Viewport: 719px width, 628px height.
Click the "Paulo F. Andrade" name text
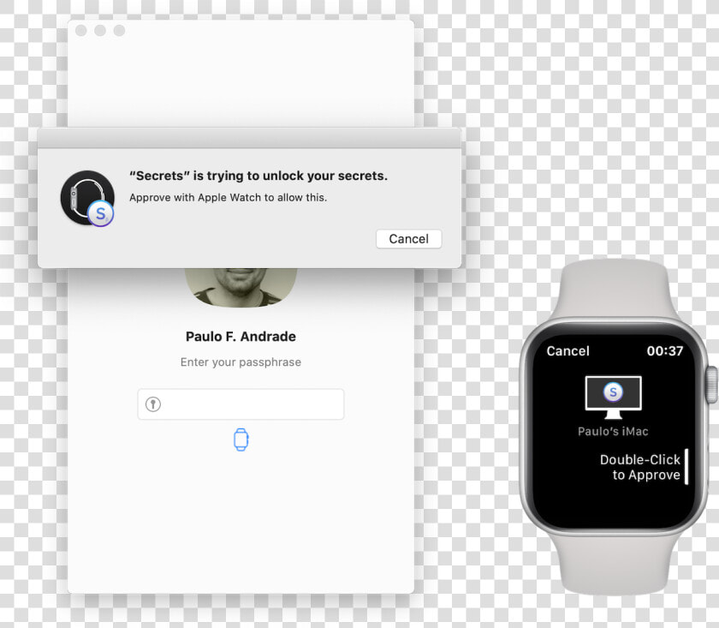click(241, 337)
